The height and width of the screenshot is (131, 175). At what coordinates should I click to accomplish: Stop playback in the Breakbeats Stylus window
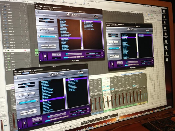[121, 63]
